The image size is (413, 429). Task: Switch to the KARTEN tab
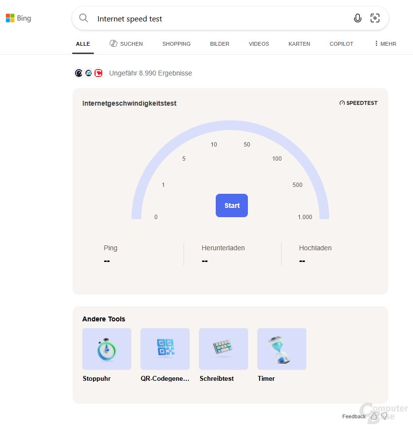tap(299, 44)
